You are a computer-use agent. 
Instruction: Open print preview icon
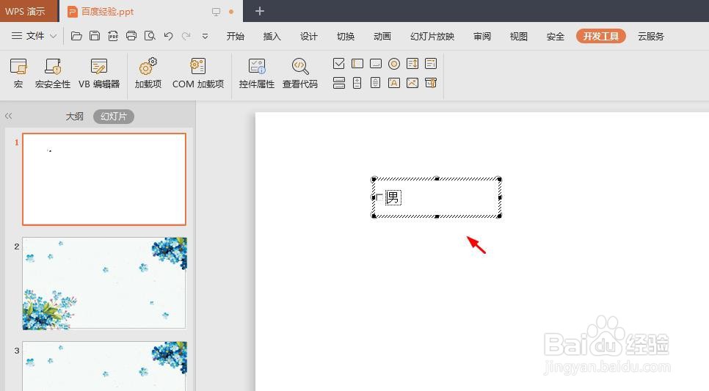tap(150, 36)
